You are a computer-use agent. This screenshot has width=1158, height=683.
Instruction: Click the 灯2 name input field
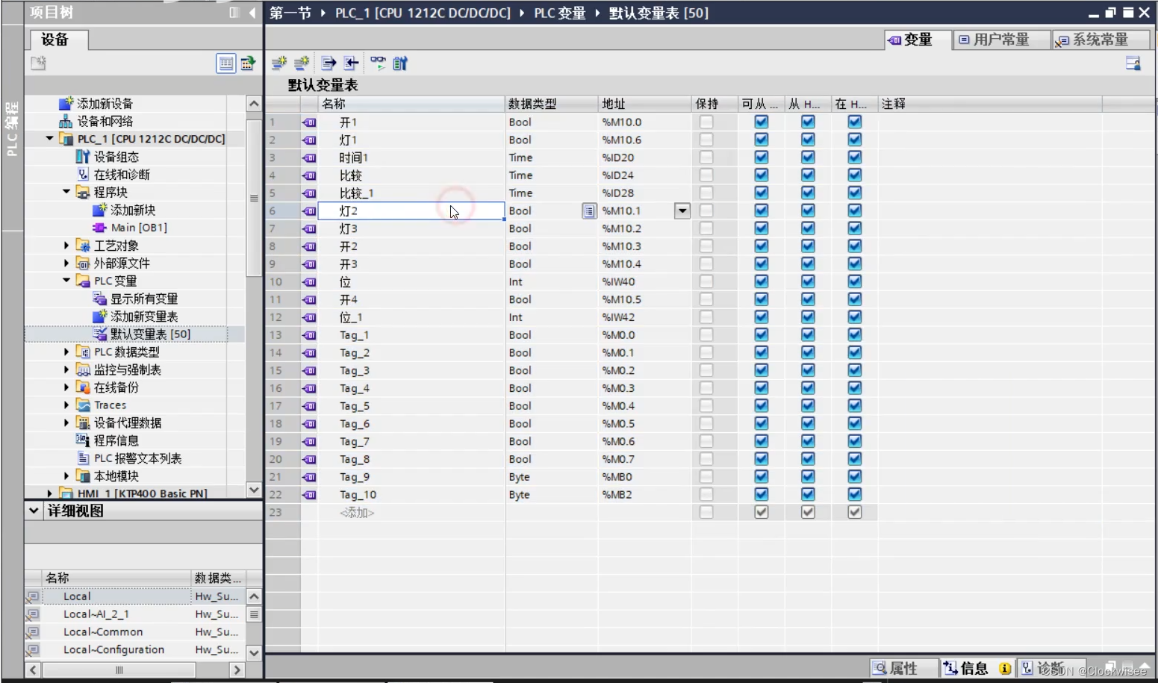(x=411, y=211)
